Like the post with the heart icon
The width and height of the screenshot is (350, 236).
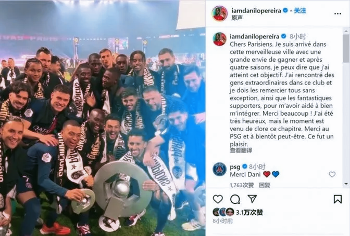click(218, 199)
